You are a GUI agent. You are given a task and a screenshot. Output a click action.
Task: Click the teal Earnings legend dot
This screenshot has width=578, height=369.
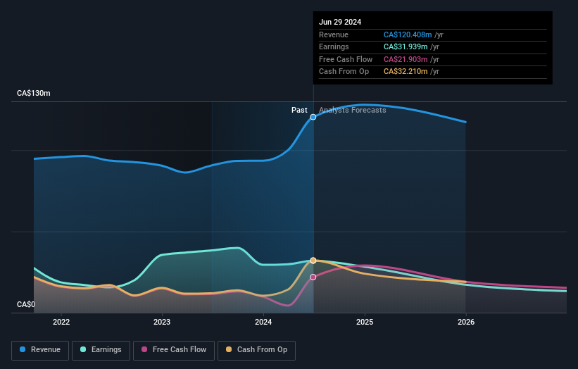83,349
